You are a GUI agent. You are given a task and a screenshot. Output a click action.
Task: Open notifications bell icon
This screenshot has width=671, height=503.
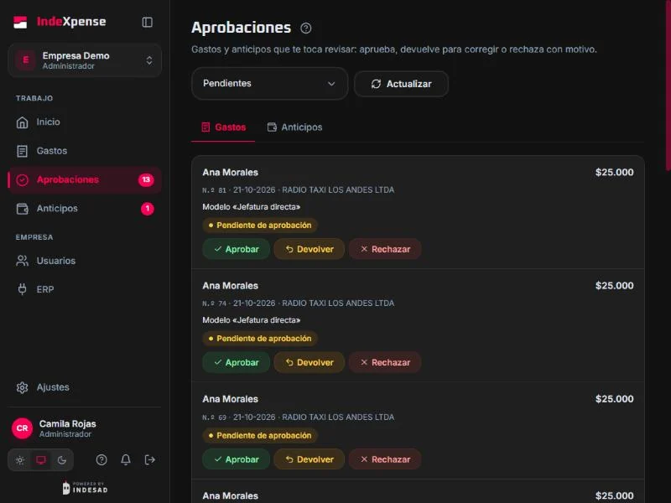(125, 459)
